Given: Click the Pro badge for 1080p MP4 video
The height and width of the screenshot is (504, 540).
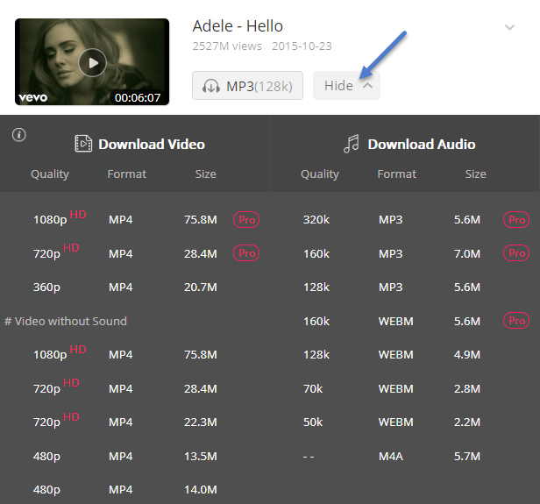Looking at the screenshot, I should click(246, 220).
